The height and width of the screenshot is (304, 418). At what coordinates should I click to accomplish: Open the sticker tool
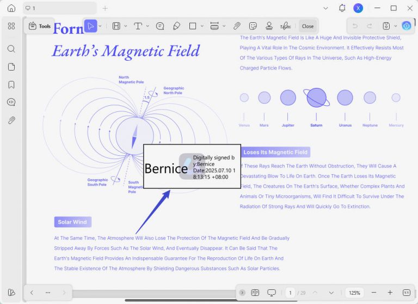[253, 26]
